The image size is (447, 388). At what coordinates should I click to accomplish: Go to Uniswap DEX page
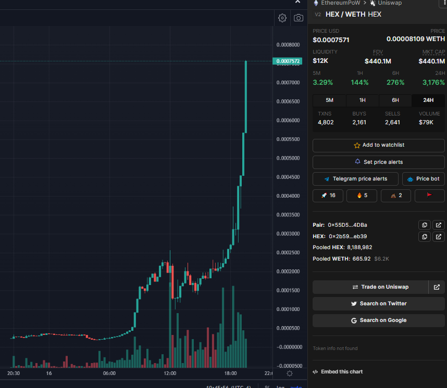390,3
